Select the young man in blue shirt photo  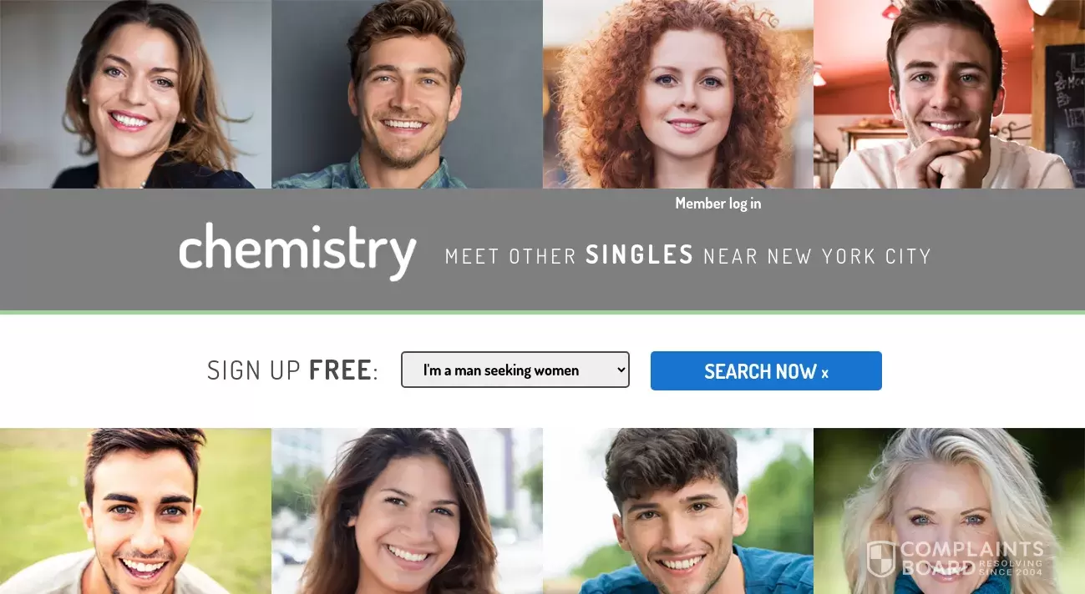point(678,511)
